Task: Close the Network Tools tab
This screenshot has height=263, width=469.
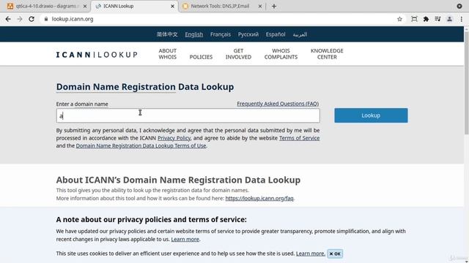Action: (x=260, y=6)
